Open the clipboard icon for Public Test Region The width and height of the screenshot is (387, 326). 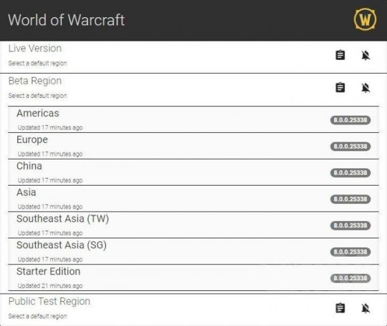tap(340, 308)
